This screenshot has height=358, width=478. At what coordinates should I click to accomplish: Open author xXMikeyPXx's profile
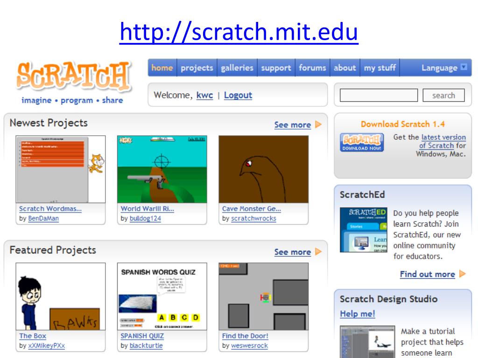46,346
